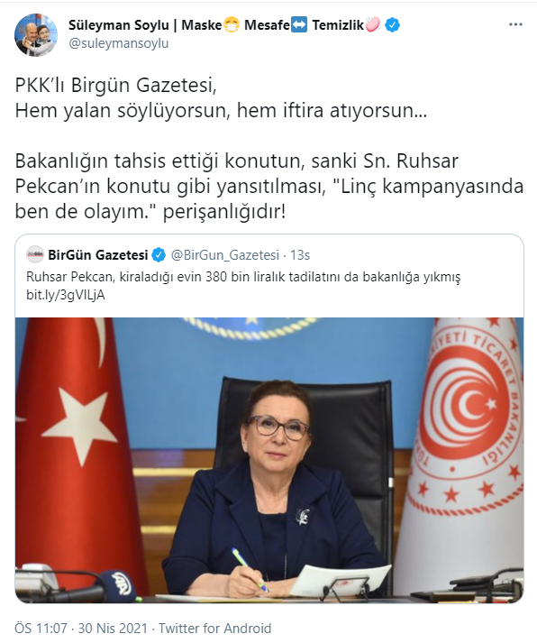This screenshot has height=643, width=537.
Task: Open the bit.ly/3gVILjA link
Action: coord(66,295)
